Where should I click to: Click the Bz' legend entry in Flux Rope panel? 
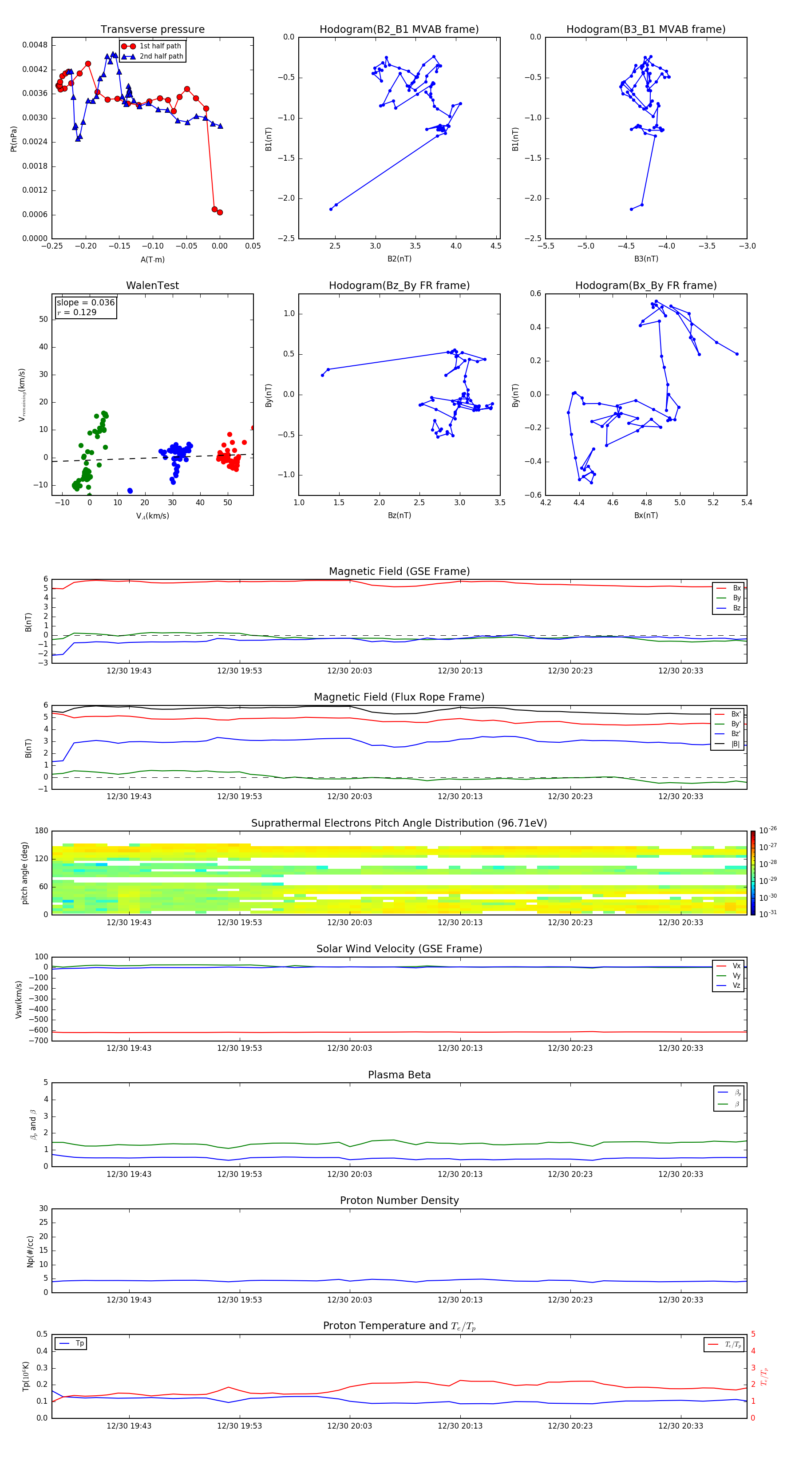click(728, 734)
